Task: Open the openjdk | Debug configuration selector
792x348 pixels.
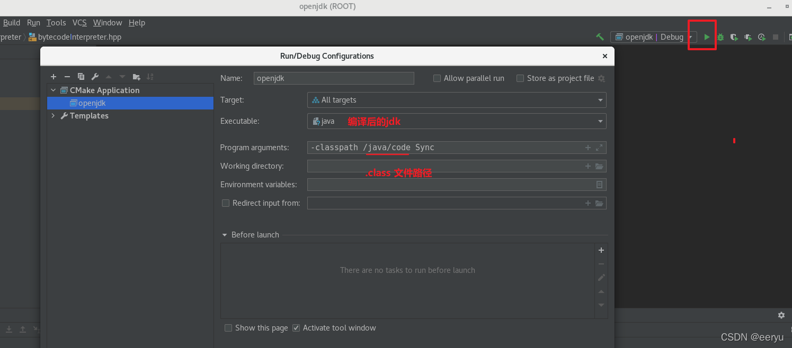Action: coord(653,37)
